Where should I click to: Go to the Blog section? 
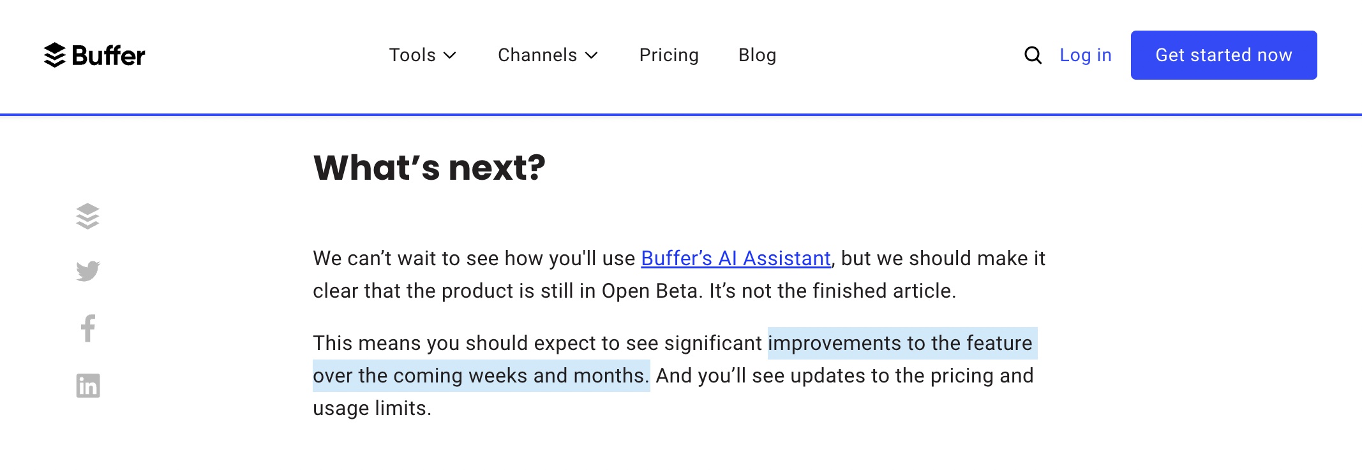tap(757, 55)
